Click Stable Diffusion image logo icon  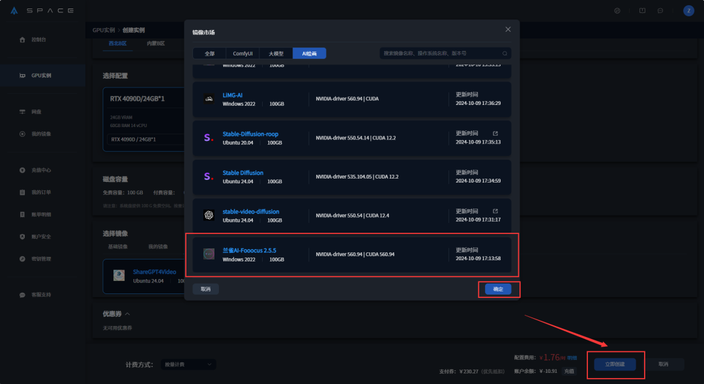tap(209, 177)
